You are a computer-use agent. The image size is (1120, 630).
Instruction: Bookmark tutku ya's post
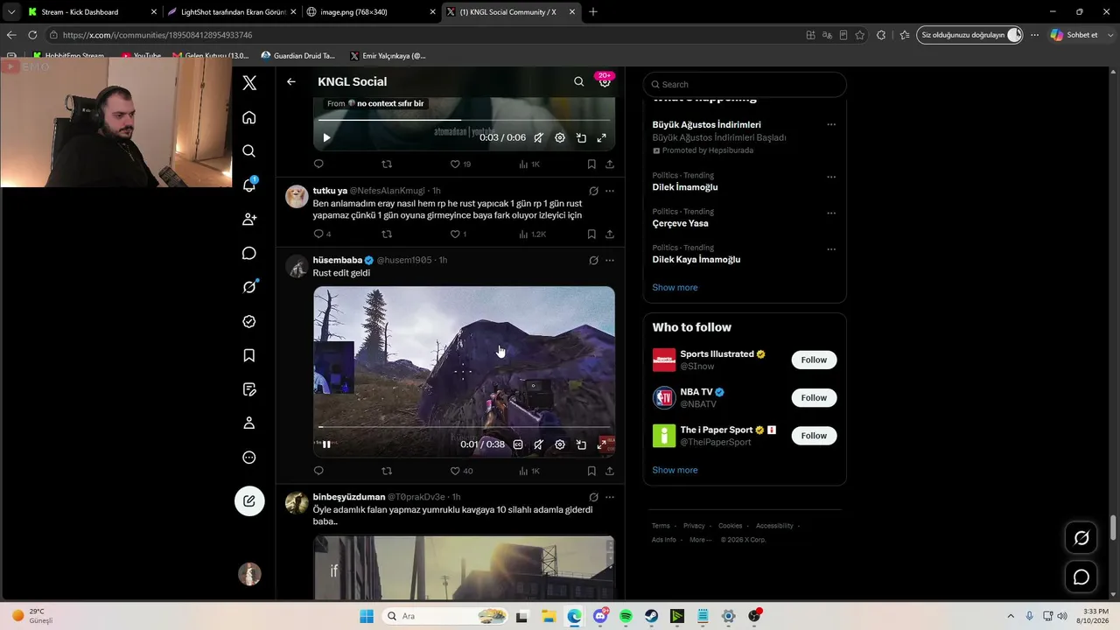click(x=591, y=234)
